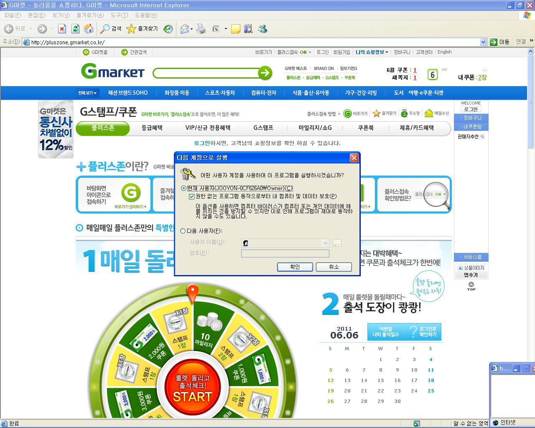Uncheck the 권한 없는 프로그램 protection checkbox
This screenshot has width=535, height=428.
pos(191,196)
